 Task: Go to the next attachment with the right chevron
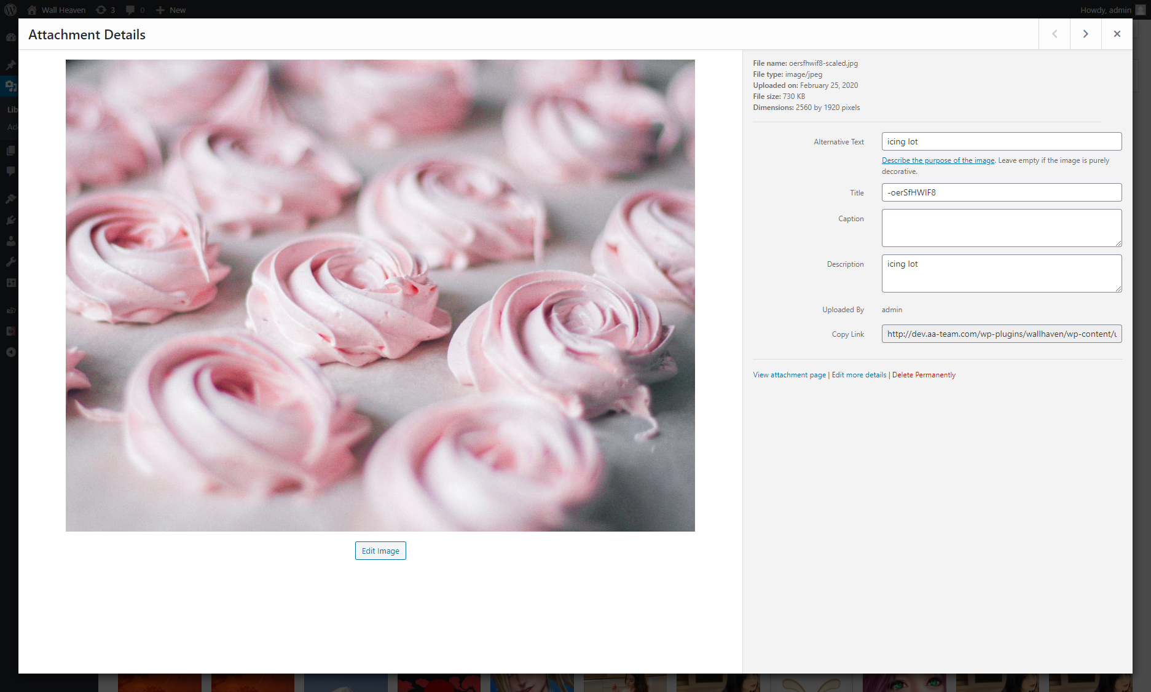pyautogui.click(x=1085, y=34)
